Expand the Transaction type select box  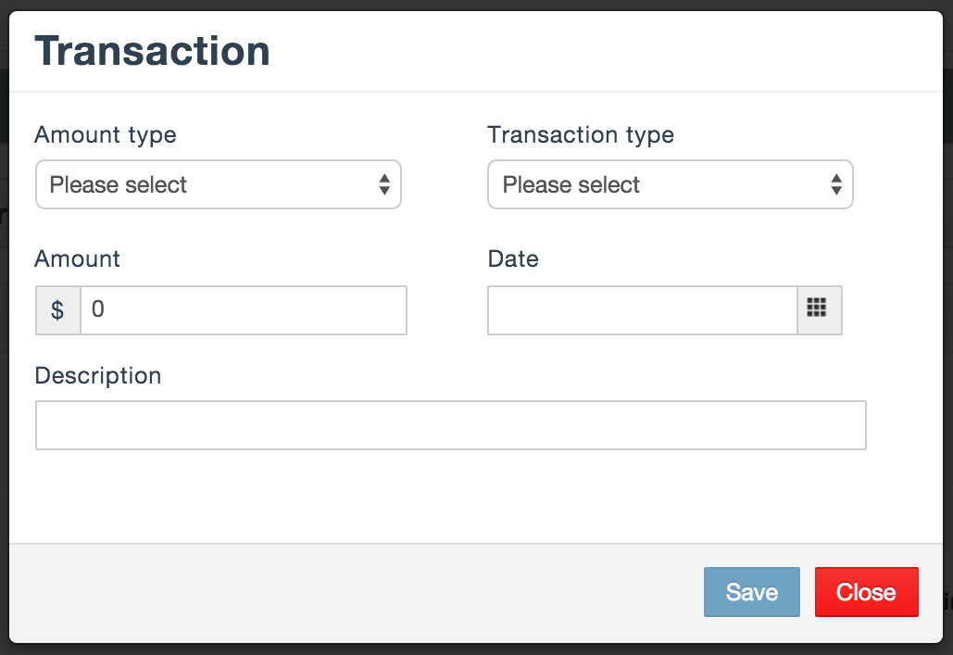671,184
